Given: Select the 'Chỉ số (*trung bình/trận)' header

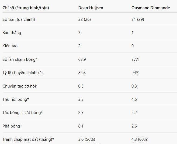Looking at the screenshot, I should click(26, 8).
